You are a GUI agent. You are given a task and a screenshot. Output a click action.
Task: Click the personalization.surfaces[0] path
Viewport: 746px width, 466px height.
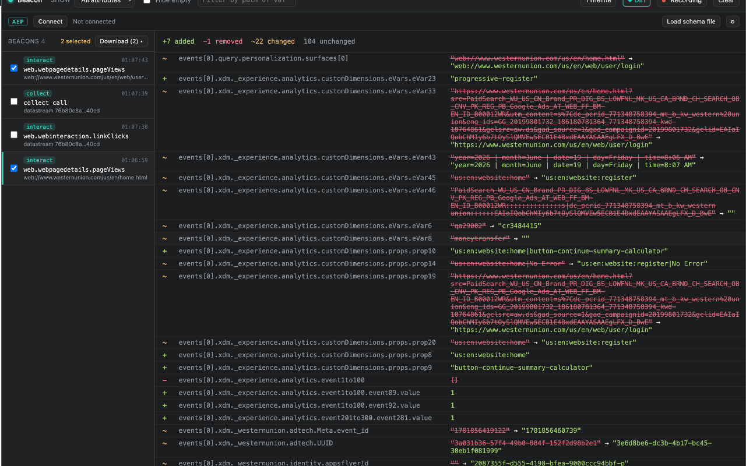[263, 58]
